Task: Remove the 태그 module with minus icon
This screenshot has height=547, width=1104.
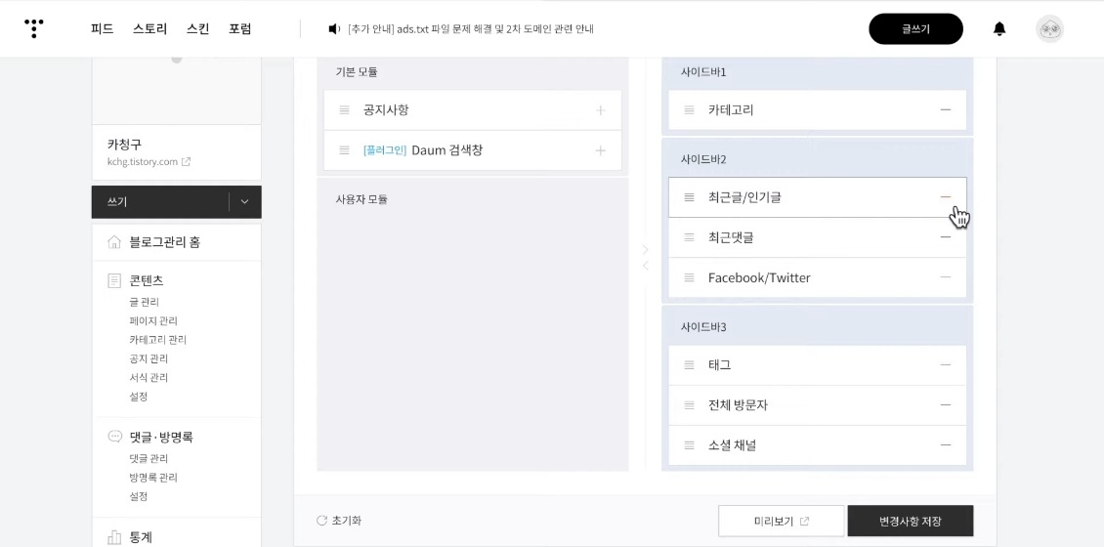Action: point(946,364)
